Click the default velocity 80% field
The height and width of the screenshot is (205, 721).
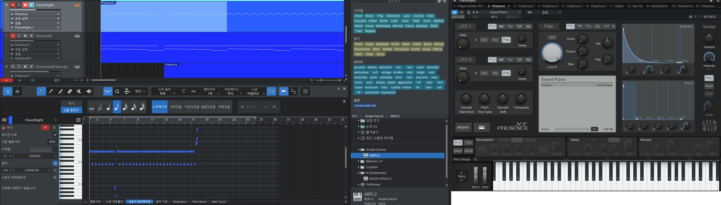pyautogui.click(x=52, y=142)
